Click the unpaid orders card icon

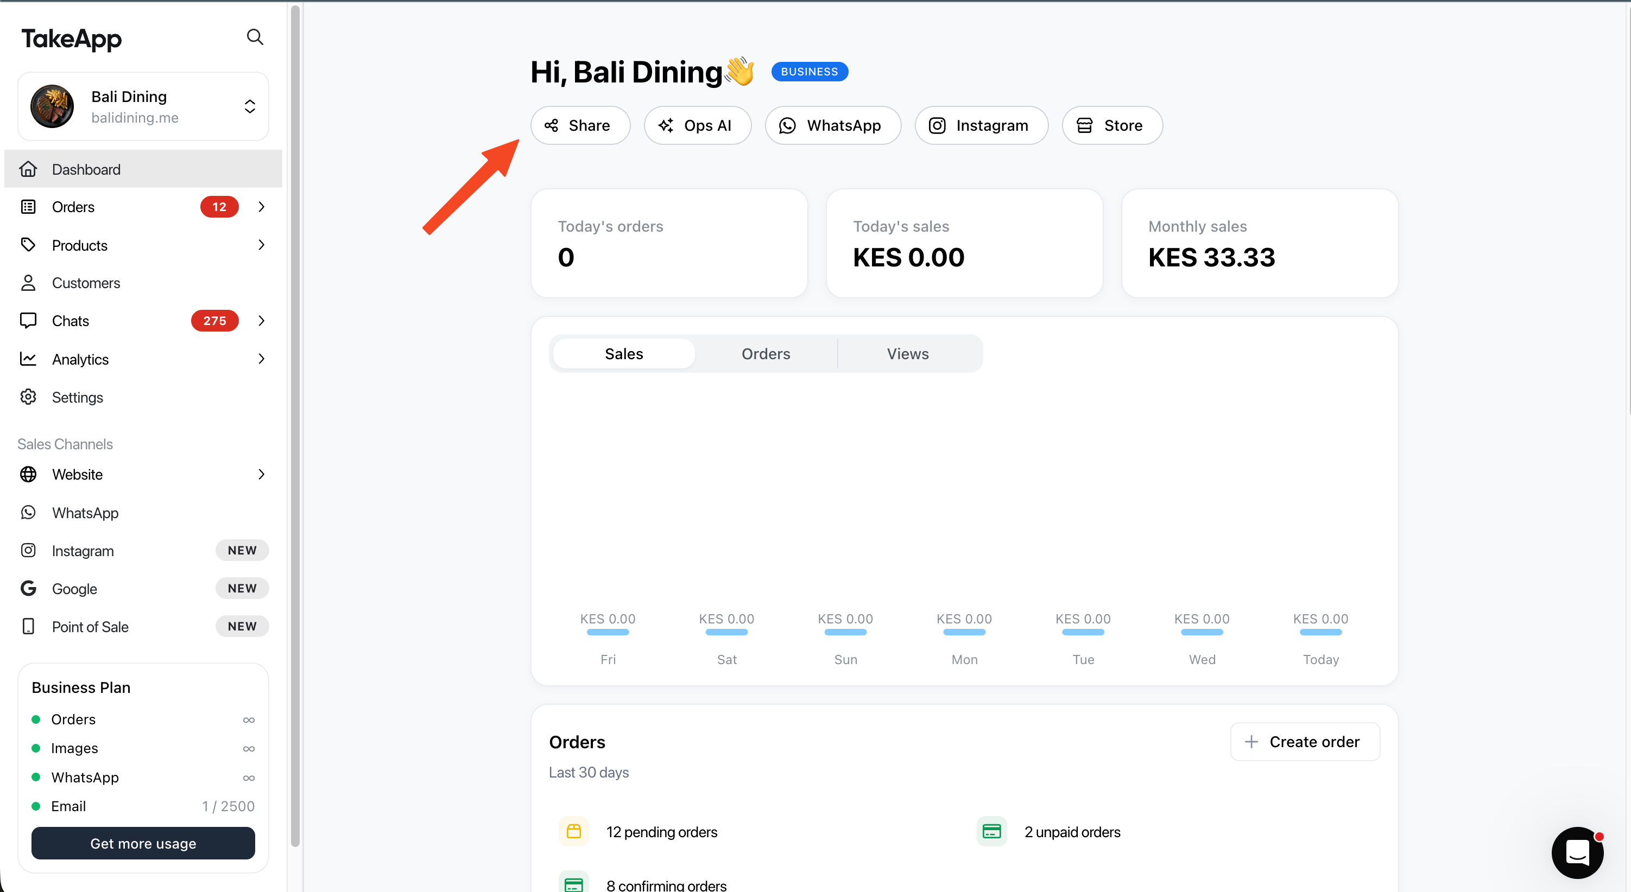click(991, 831)
